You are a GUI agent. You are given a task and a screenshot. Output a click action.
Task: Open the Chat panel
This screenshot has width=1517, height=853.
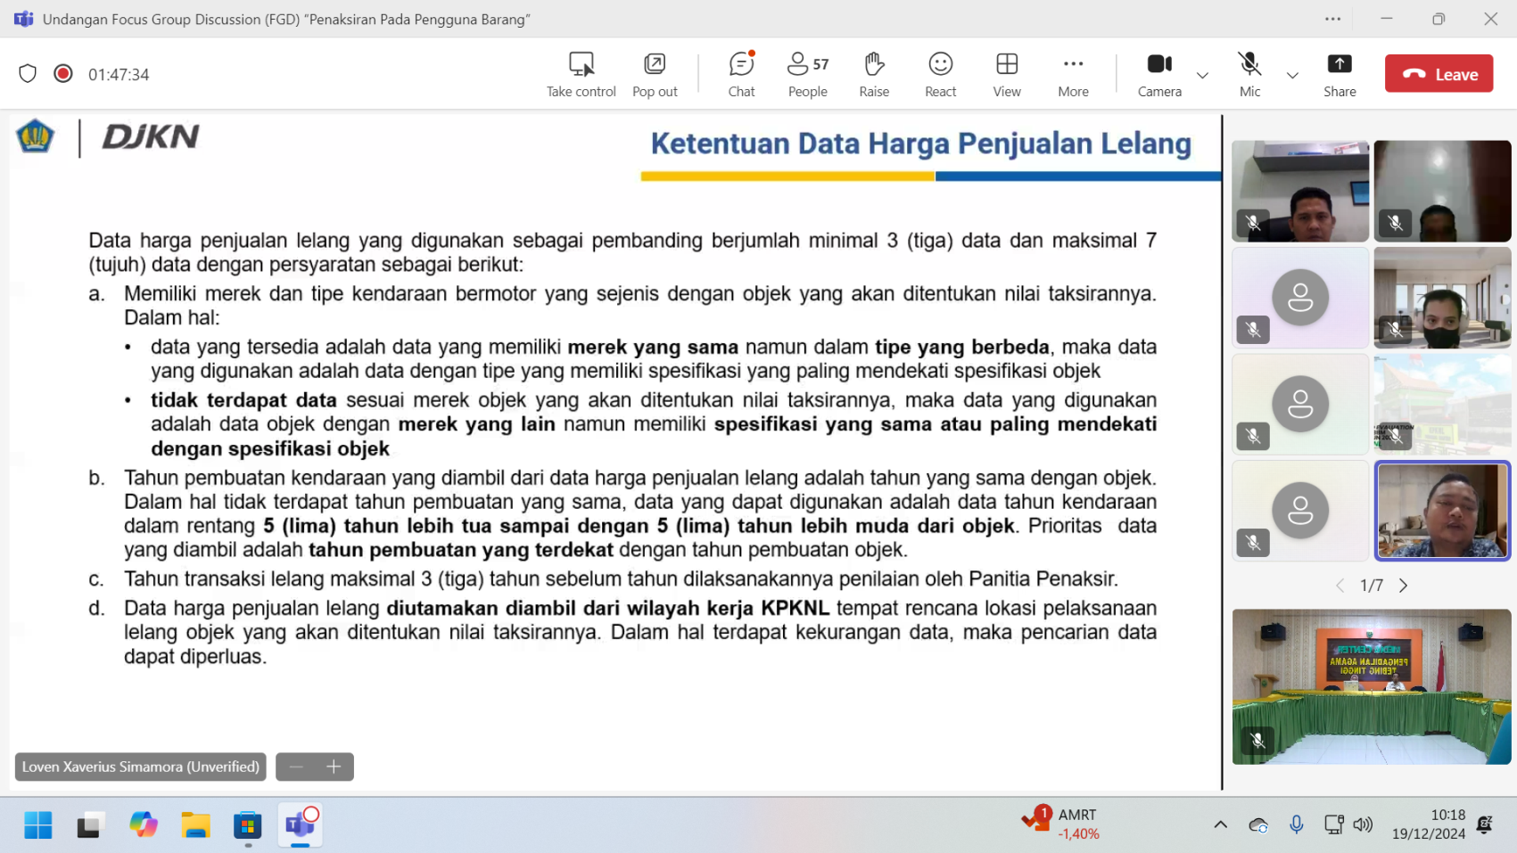tap(741, 73)
